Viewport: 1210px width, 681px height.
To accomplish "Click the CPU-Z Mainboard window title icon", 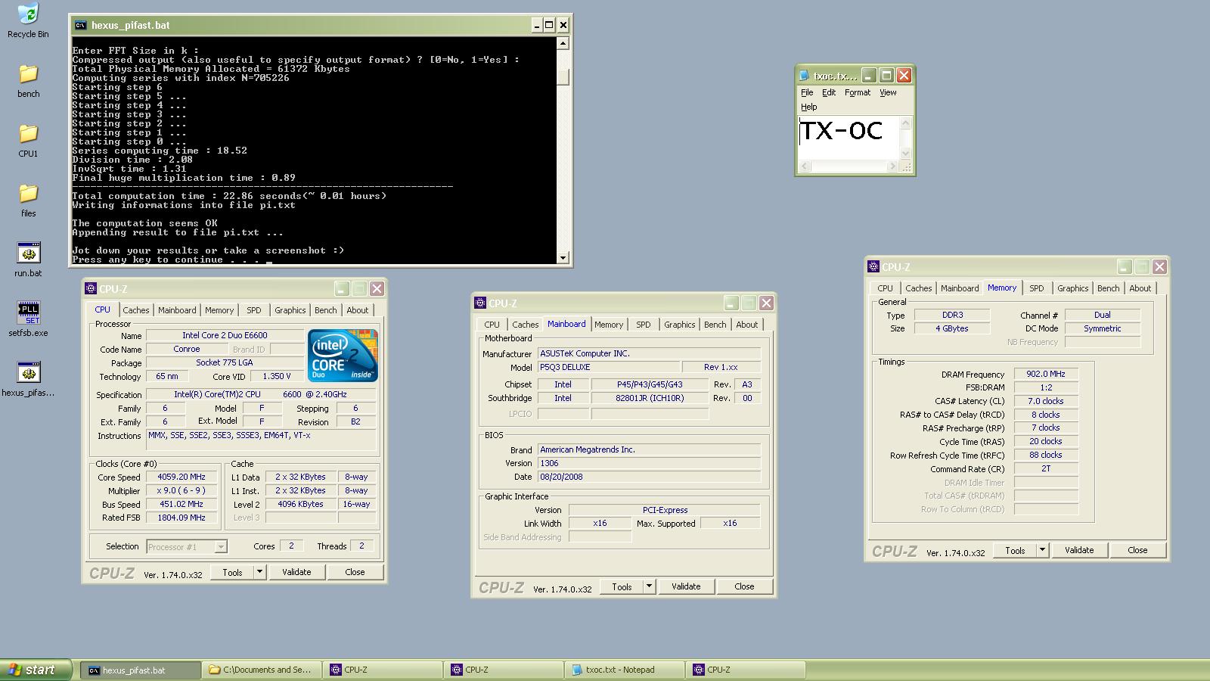I will 480,303.
